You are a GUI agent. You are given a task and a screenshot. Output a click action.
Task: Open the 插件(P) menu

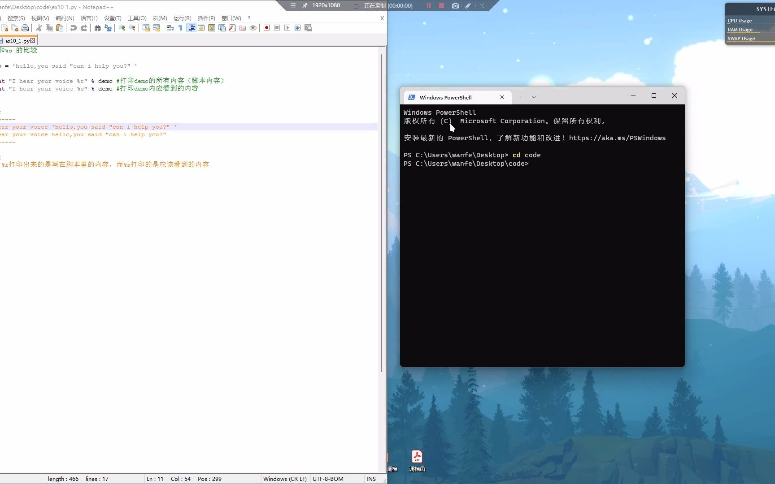pos(206,18)
